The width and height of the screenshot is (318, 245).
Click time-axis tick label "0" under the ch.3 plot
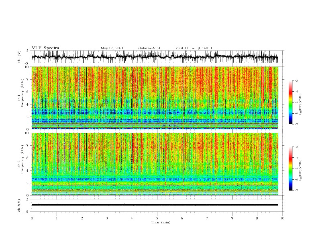tap(32, 218)
